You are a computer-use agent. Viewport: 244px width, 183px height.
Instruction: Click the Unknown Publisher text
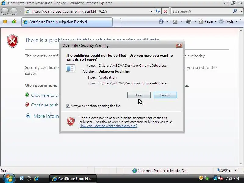[114, 71]
